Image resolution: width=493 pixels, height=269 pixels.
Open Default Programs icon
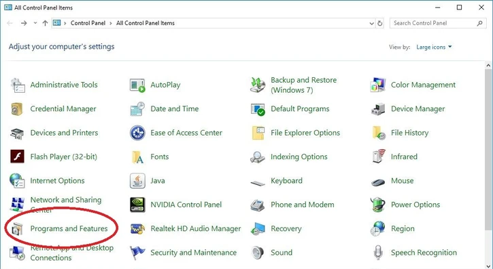tap(258, 109)
